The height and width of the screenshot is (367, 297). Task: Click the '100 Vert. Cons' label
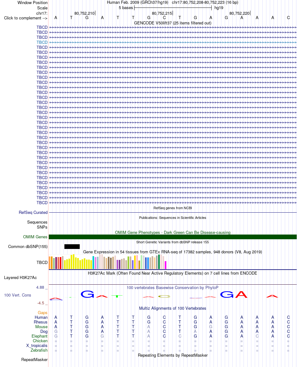point(18,295)
